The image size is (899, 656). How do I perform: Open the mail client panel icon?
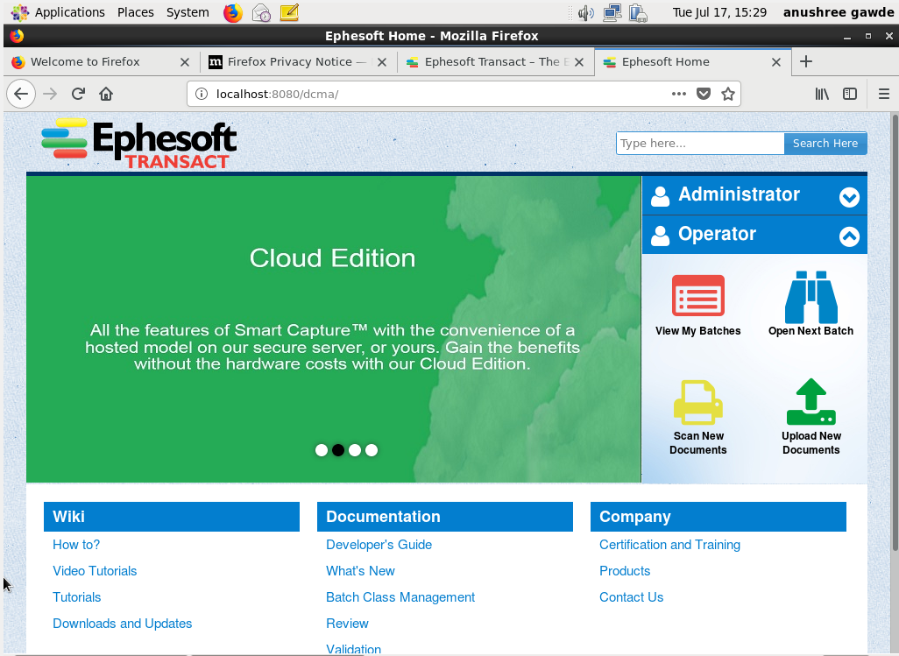261,12
